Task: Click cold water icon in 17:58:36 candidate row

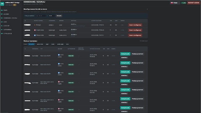Action: 59,55
